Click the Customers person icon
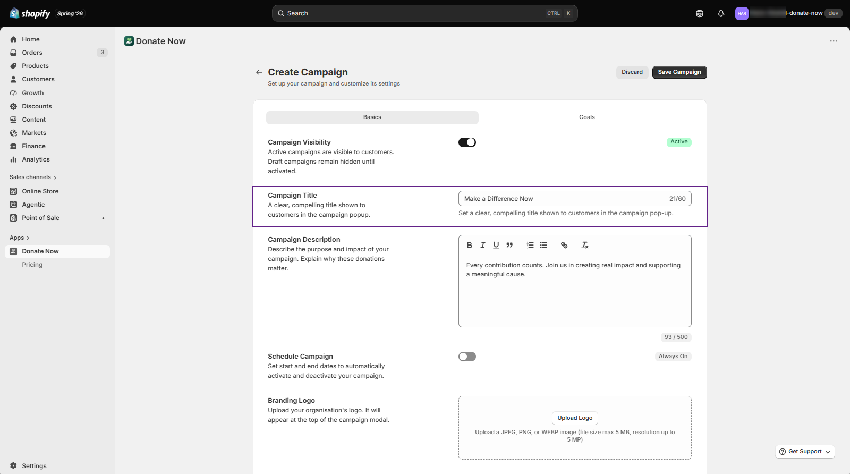 (13, 79)
